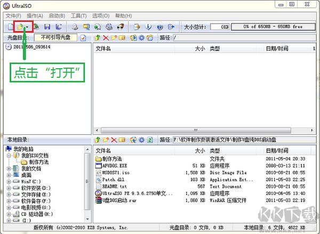Click the Add files icon in main toolbar
The width and height of the screenshot is (320, 234).
(x=137, y=27)
